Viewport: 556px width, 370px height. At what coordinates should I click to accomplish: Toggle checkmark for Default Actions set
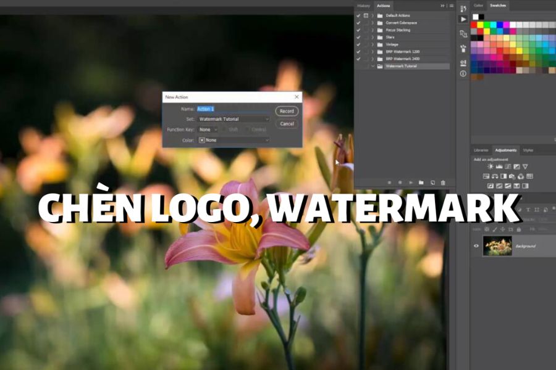coord(358,15)
